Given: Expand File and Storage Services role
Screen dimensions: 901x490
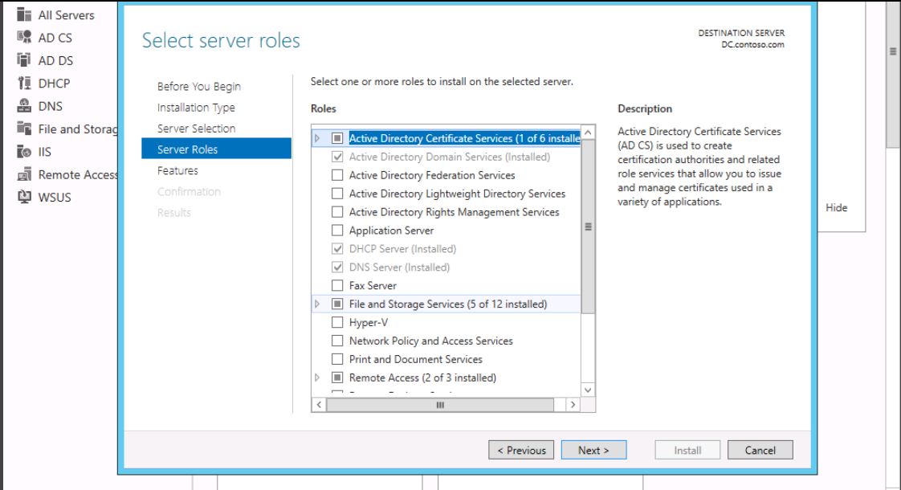Looking at the screenshot, I should (x=317, y=304).
